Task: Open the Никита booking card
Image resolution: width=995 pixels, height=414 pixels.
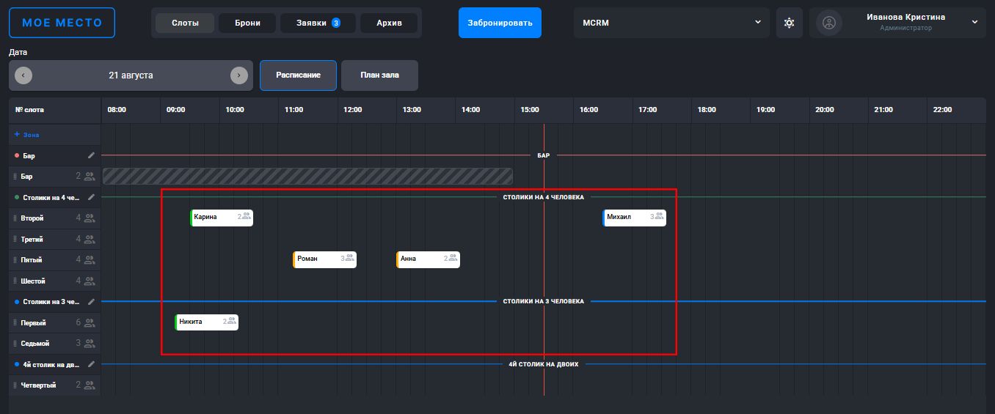Action: [206, 322]
